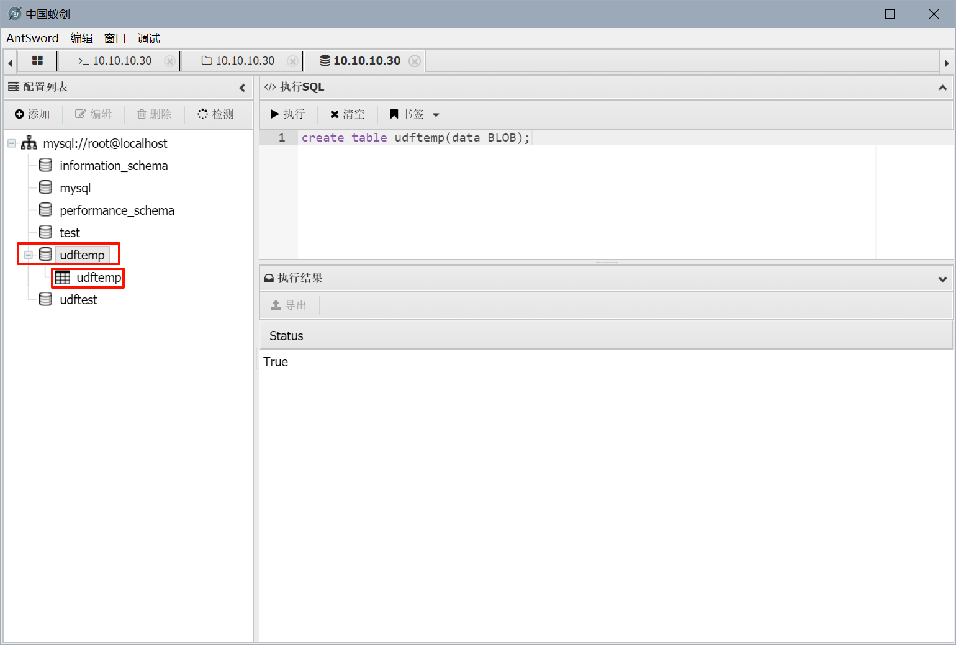Close the terminal 10.10.10.30 tab
The height and width of the screenshot is (645, 956).
(x=169, y=61)
